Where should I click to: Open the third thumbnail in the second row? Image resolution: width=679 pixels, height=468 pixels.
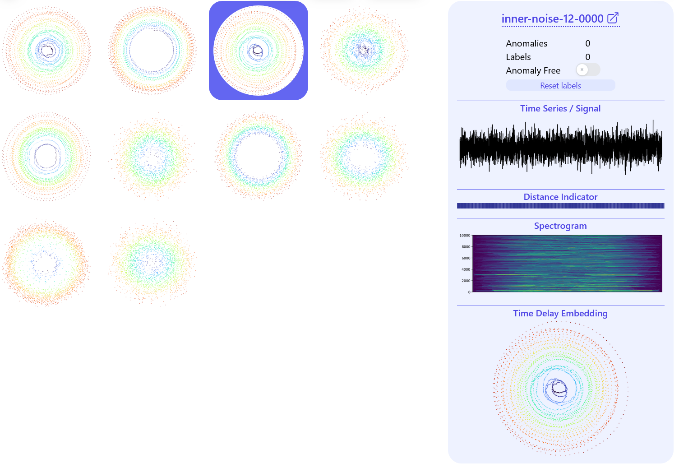click(259, 156)
